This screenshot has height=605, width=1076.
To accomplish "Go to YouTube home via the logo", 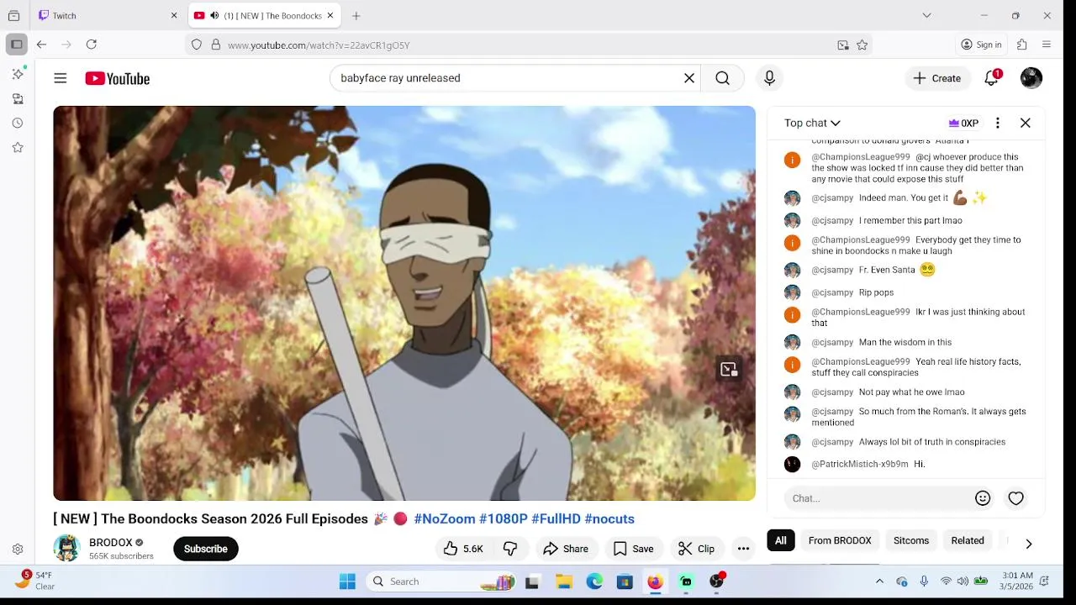I will click(x=117, y=78).
